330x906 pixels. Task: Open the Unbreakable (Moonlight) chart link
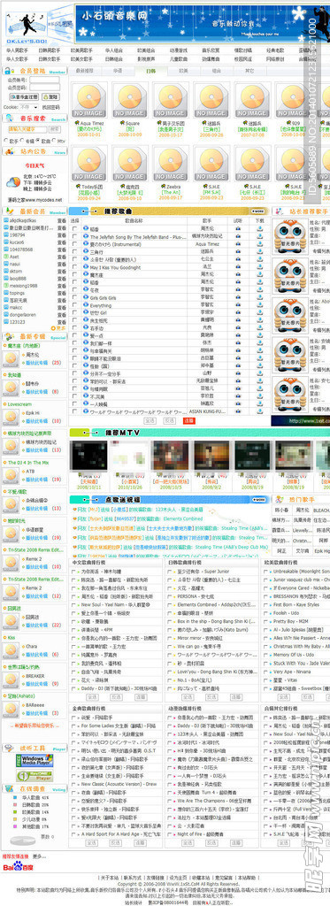click(301, 571)
